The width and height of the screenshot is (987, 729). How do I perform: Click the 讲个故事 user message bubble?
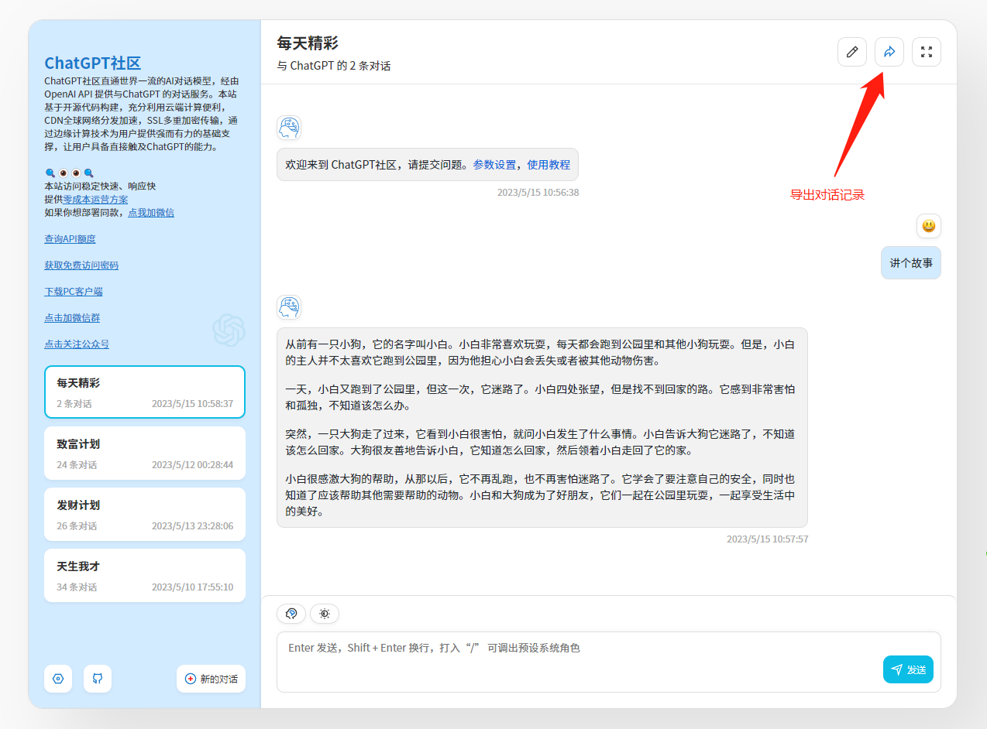(911, 263)
